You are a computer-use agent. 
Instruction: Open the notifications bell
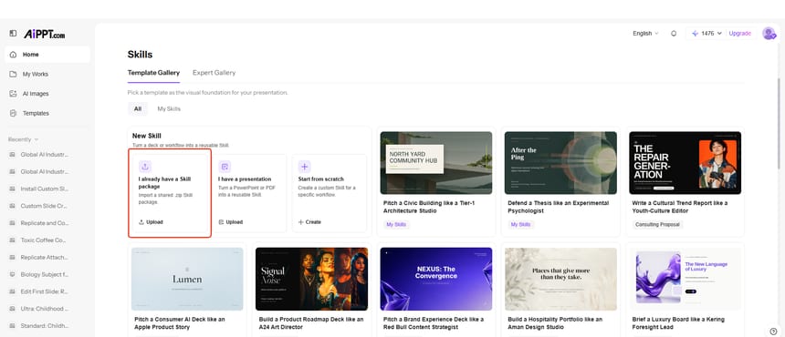coord(674,34)
